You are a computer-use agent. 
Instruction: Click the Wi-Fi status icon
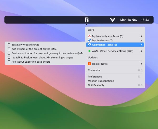point(113,20)
